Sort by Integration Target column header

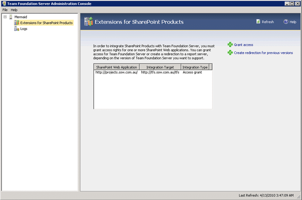click(160, 67)
